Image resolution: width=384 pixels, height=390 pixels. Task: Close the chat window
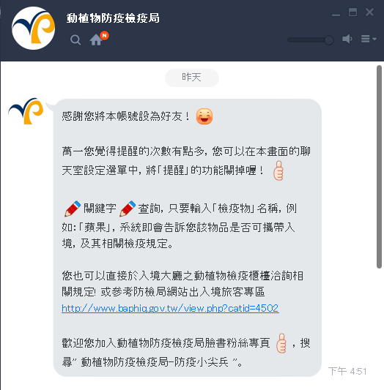coord(369,12)
